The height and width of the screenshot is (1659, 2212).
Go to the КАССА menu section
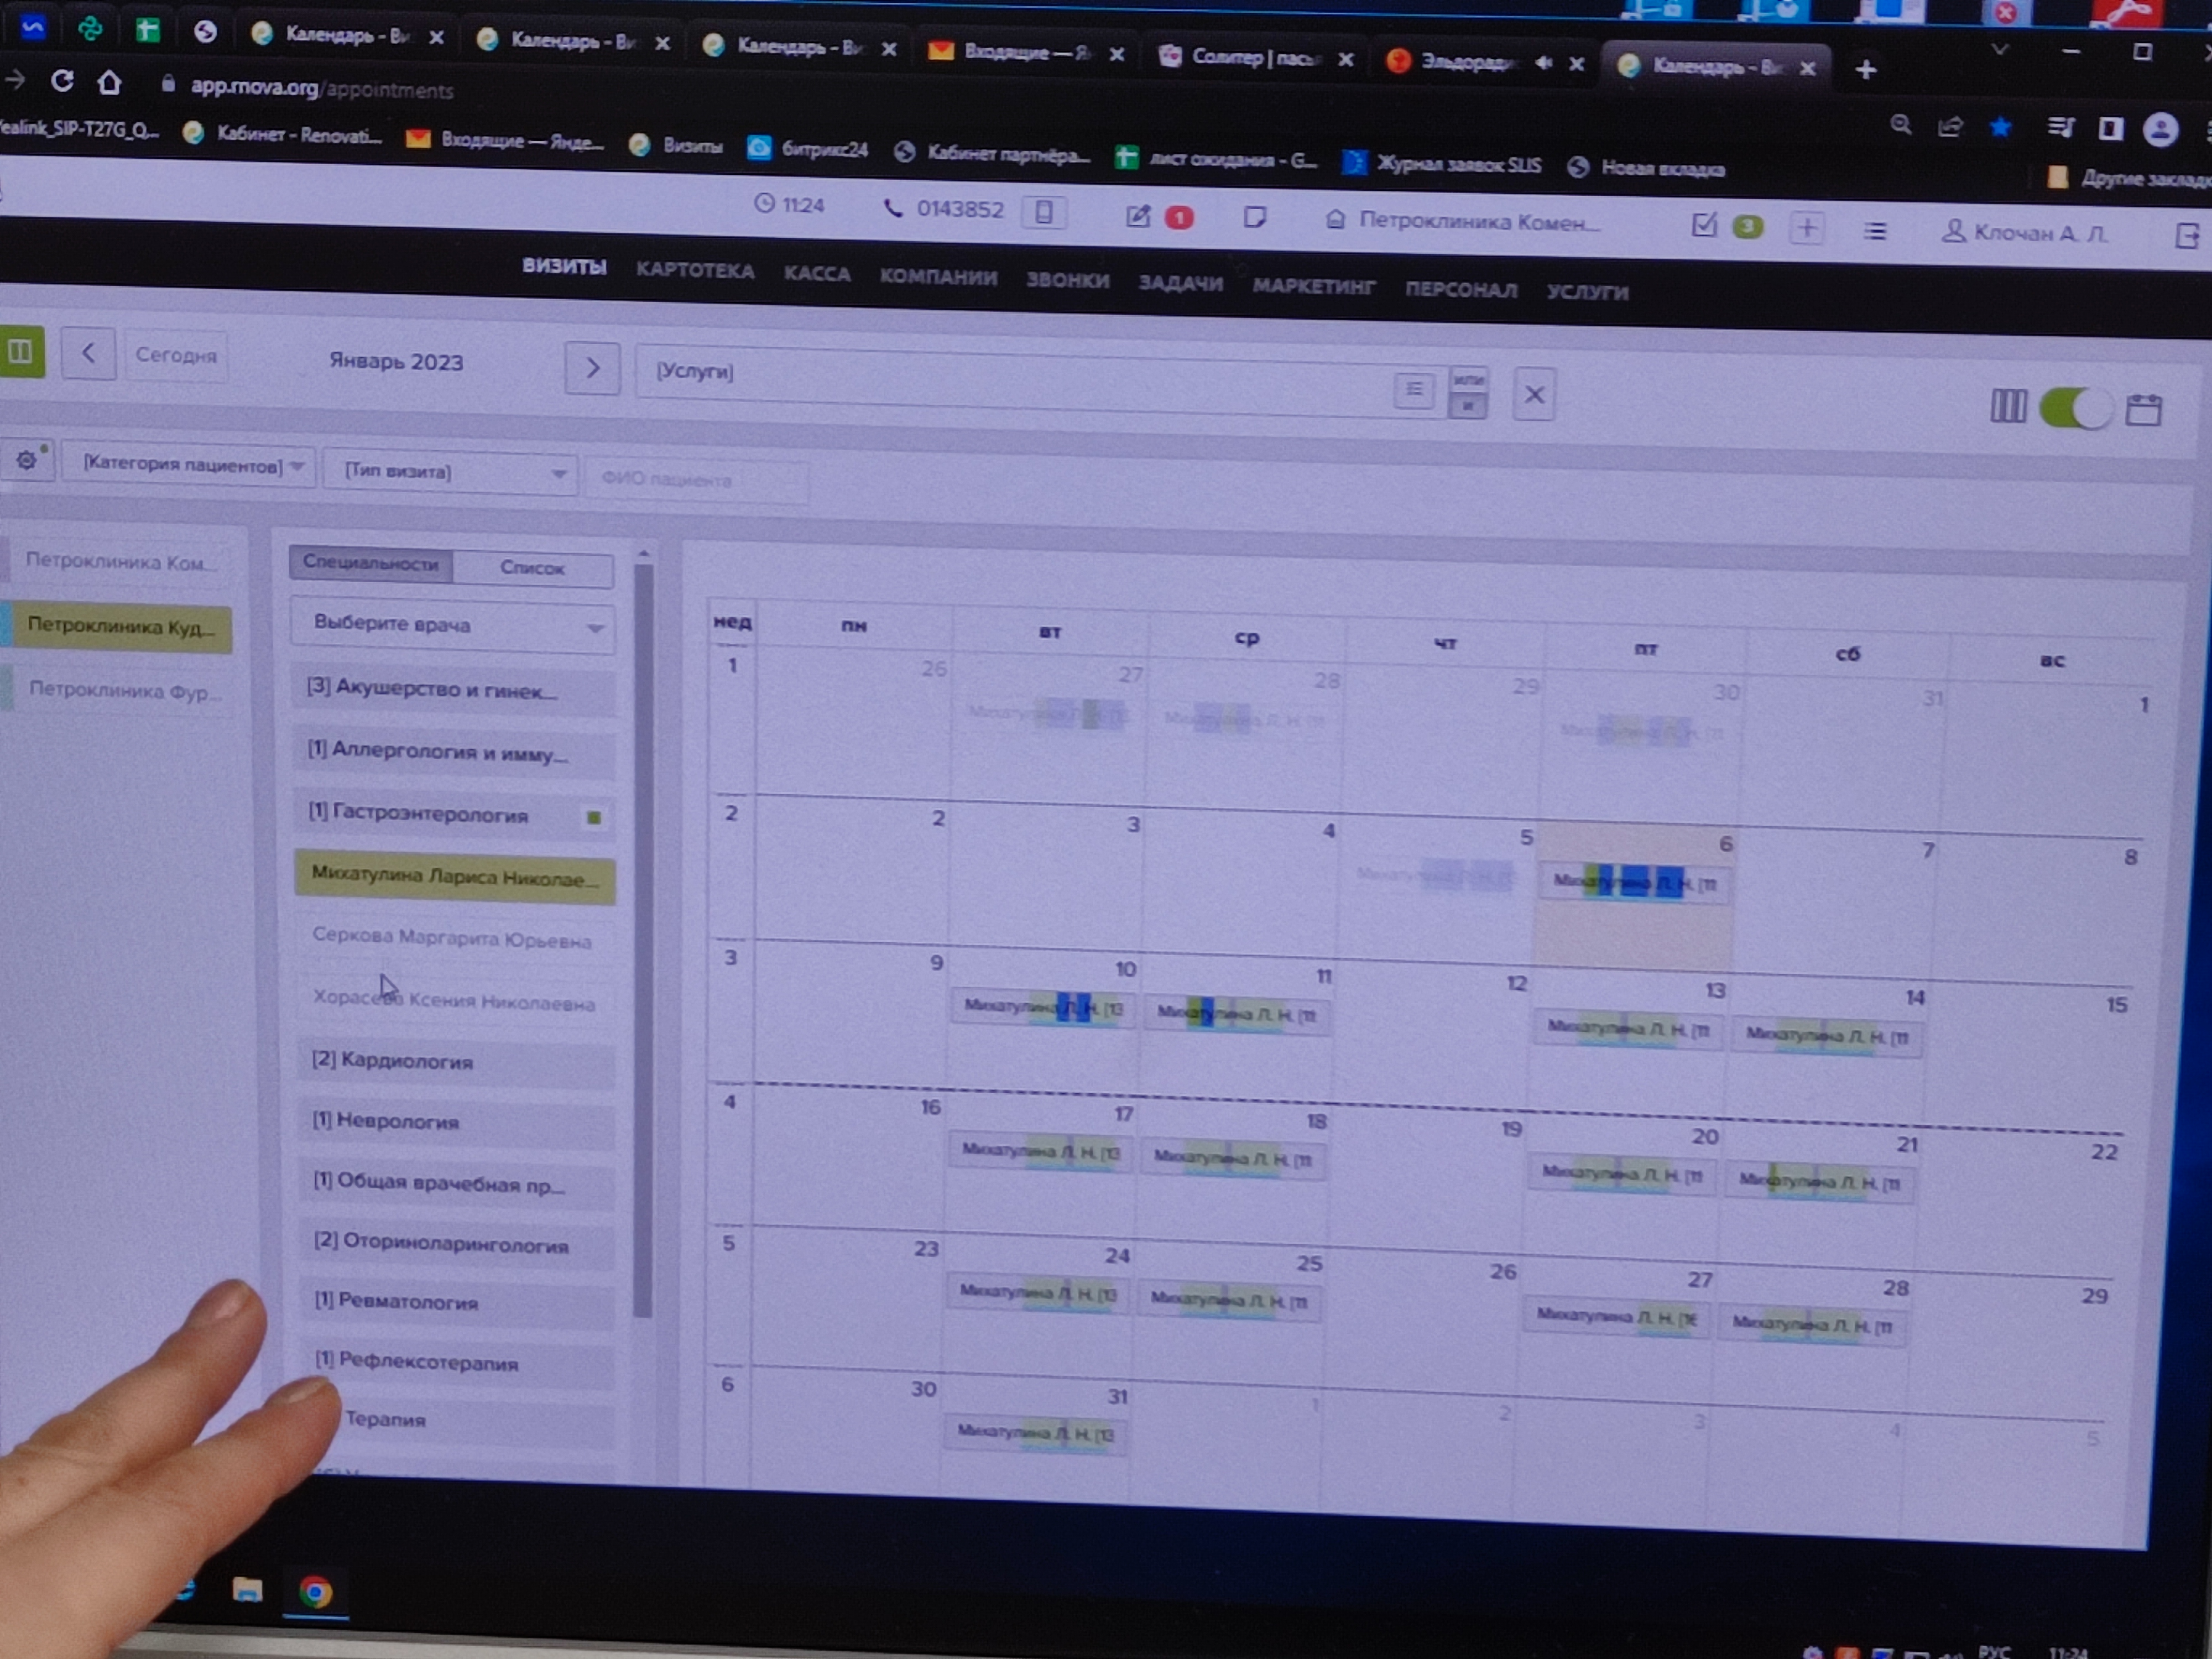pyautogui.click(x=817, y=274)
